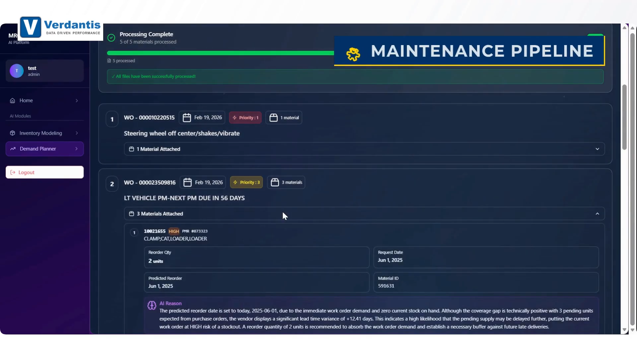Click the chevron on 1 Material Attached
The height and width of the screenshot is (358, 637).
click(x=598, y=149)
